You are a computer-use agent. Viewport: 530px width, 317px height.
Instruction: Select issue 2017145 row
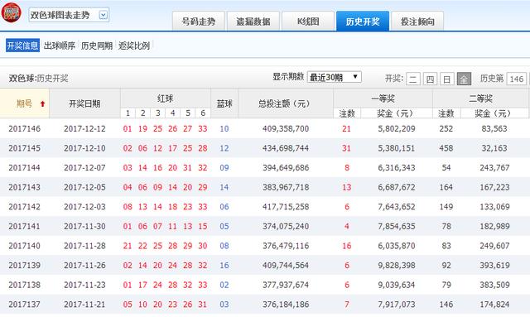pos(265,148)
